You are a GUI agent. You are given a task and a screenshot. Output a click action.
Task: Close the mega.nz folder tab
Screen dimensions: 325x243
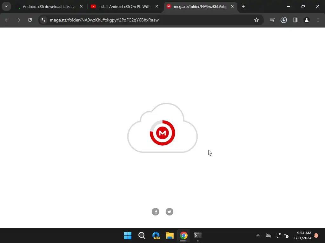click(232, 7)
